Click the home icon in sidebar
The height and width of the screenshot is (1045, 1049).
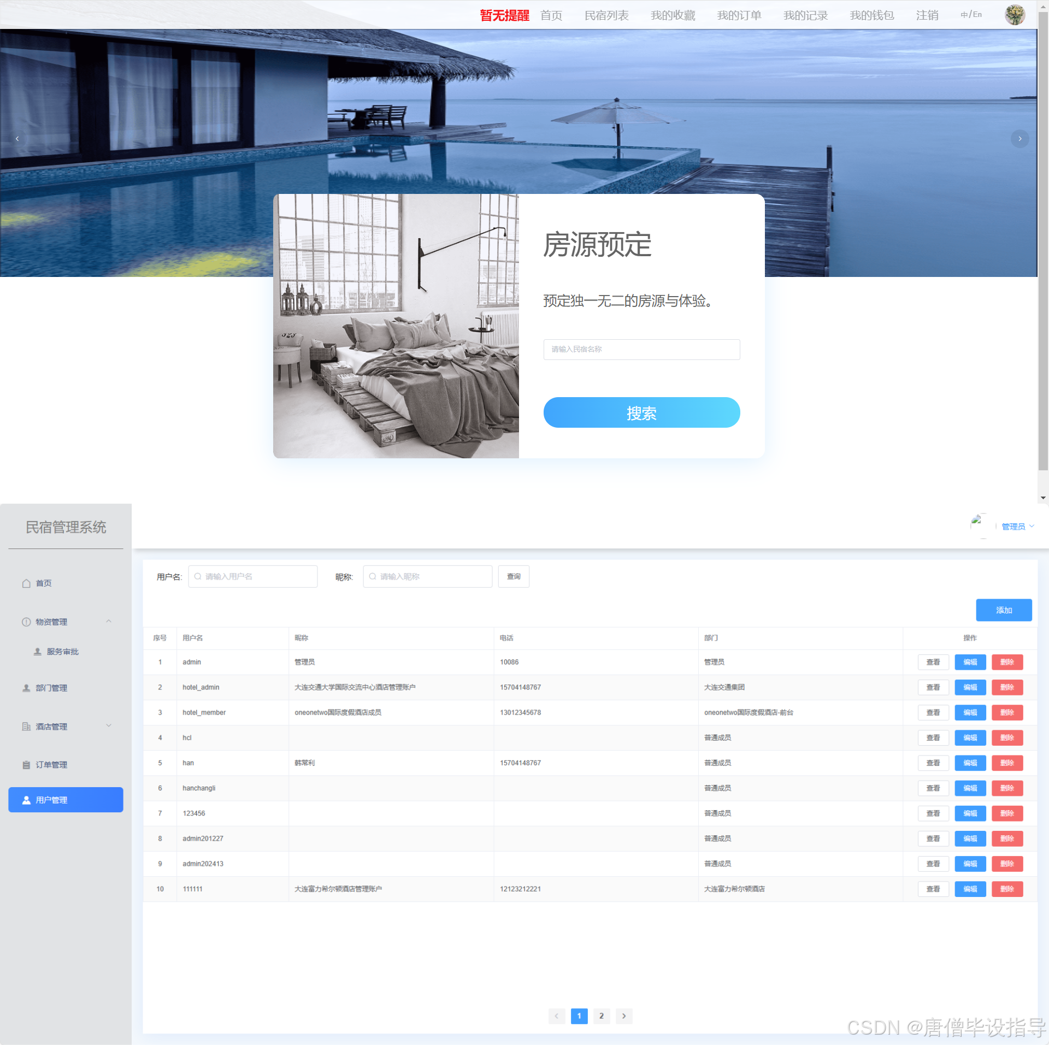coord(26,583)
